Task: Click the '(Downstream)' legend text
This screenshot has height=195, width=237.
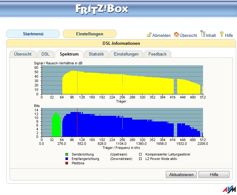Action: click(121, 159)
